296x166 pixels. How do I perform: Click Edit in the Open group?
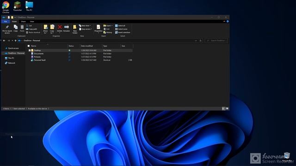pyautogui.click(x=107, y=29)
